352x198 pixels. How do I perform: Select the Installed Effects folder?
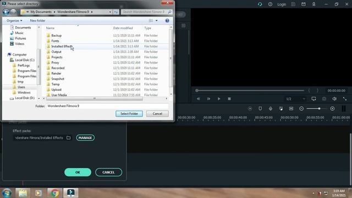point(62,46)
